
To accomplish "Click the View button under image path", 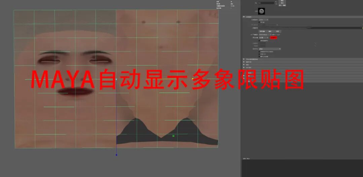I will point(278,31).
